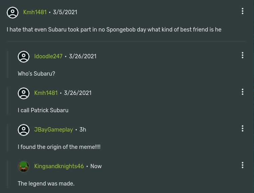Open options menu for Kmh1481's top post
254x193 pixels.
tap(242, 11)
